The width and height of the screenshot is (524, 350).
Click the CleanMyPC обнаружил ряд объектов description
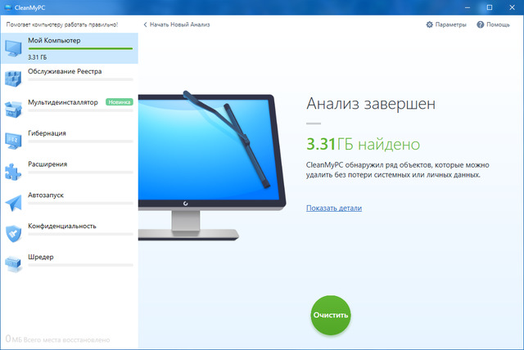click(x=398, y=170)
